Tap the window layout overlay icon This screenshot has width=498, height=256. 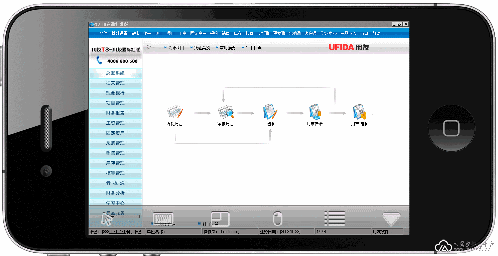220,219
